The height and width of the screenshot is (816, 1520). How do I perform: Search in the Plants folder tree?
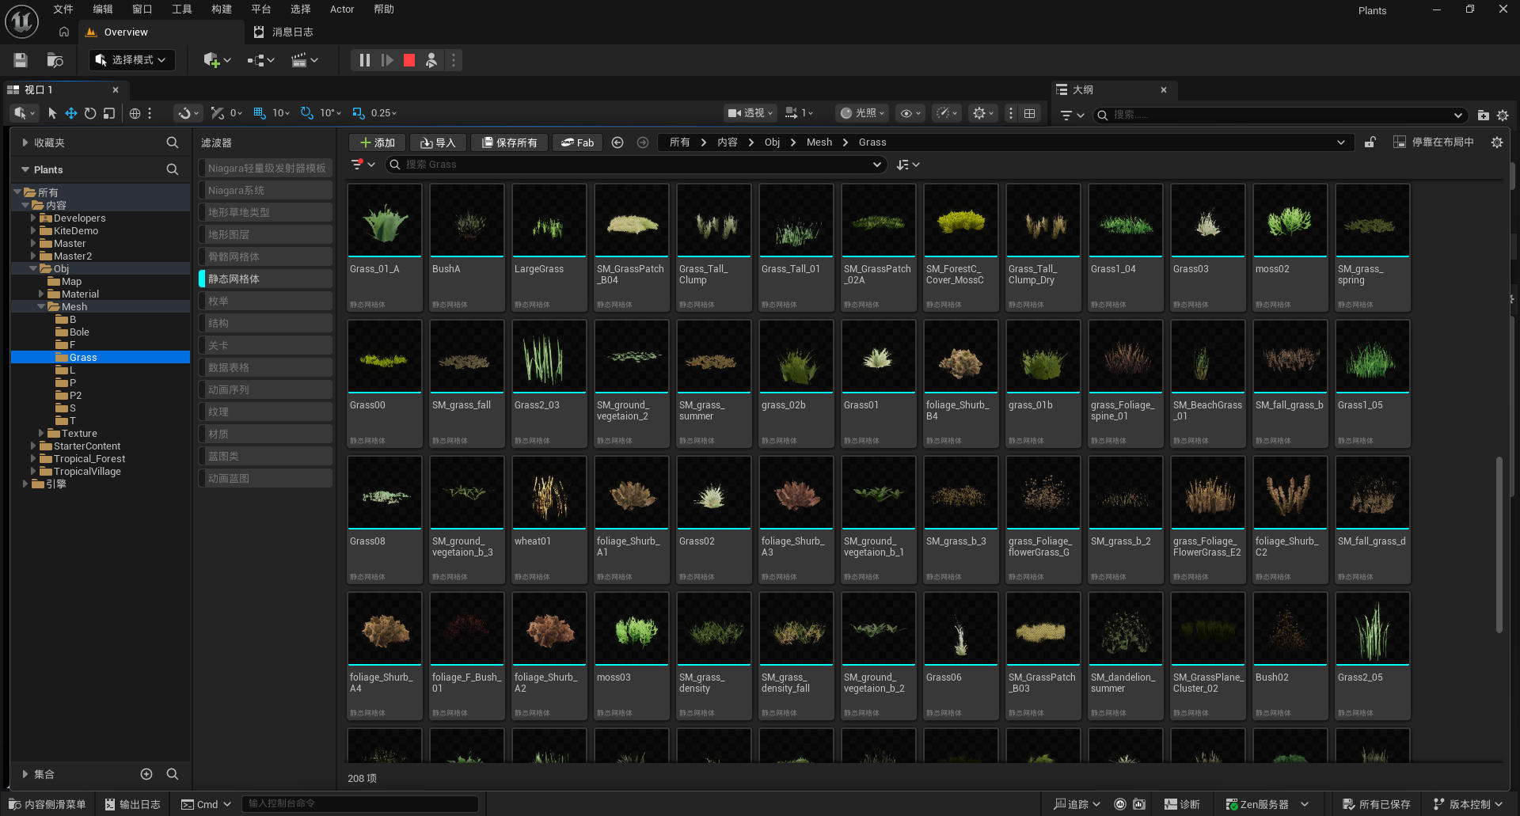pos(172,169)
